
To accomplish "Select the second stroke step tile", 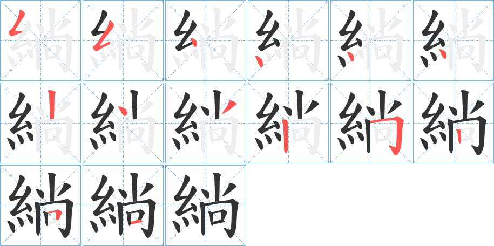I will [123, 40].
